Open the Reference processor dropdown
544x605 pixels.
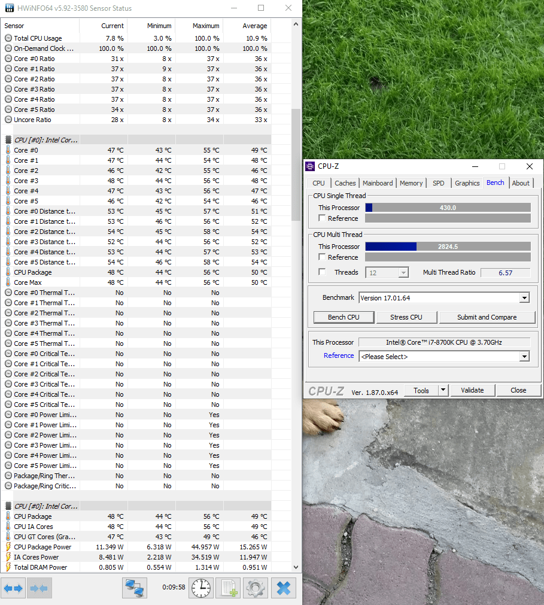[x=524, y=357]
